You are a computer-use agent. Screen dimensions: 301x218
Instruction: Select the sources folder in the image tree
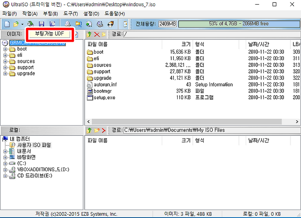pos(26,61)
